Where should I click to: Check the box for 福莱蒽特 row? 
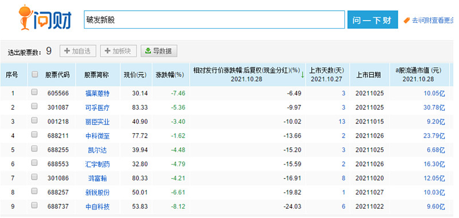tap(34, 92)
